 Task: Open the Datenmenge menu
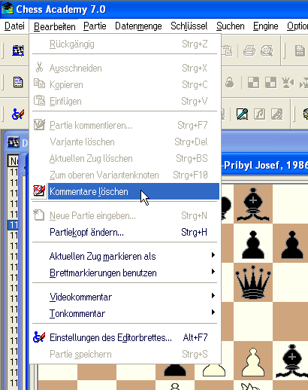pos(138,26)
